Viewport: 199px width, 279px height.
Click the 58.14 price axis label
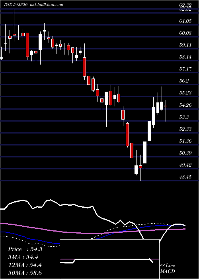tap(185, 57)
